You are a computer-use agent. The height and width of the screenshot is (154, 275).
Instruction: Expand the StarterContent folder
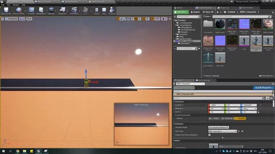click(x=176, y=39)
